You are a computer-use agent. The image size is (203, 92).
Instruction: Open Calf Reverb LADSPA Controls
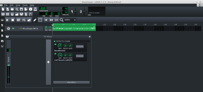[80, 56]
